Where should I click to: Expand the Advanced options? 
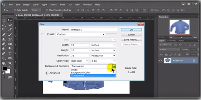pos(47,73)
